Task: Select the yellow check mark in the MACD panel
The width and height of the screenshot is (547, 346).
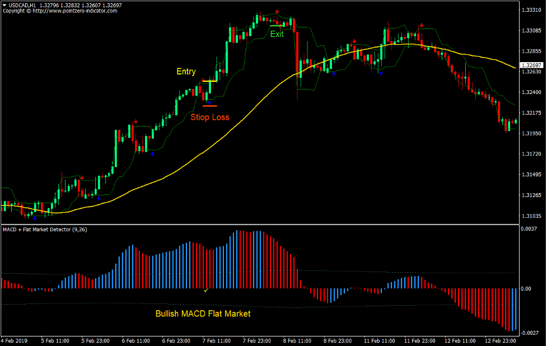Action: click(206, 291)
